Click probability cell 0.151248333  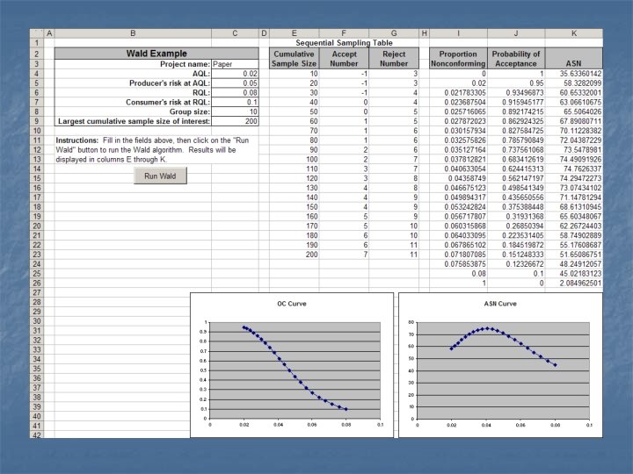click(516, 255)
